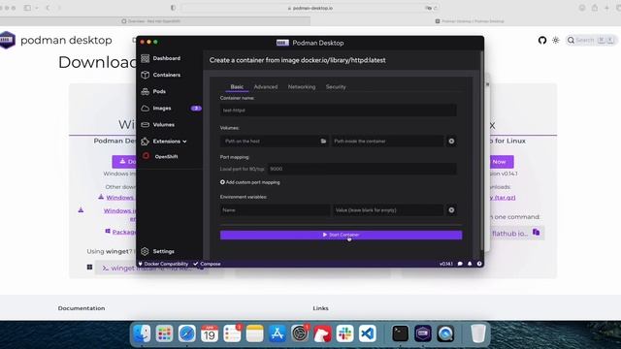Toggle the website light/dark theme icon

click(x=556, y=40)
